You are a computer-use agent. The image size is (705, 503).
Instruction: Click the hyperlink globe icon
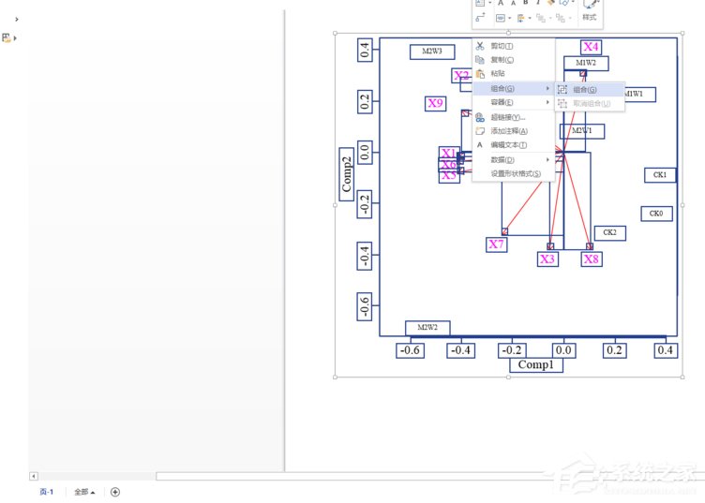(x=480, y=118)
